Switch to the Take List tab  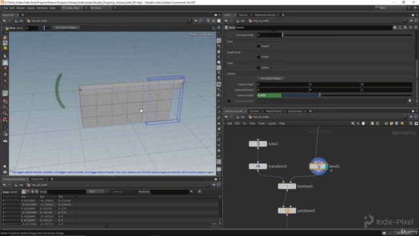[243, 15]
